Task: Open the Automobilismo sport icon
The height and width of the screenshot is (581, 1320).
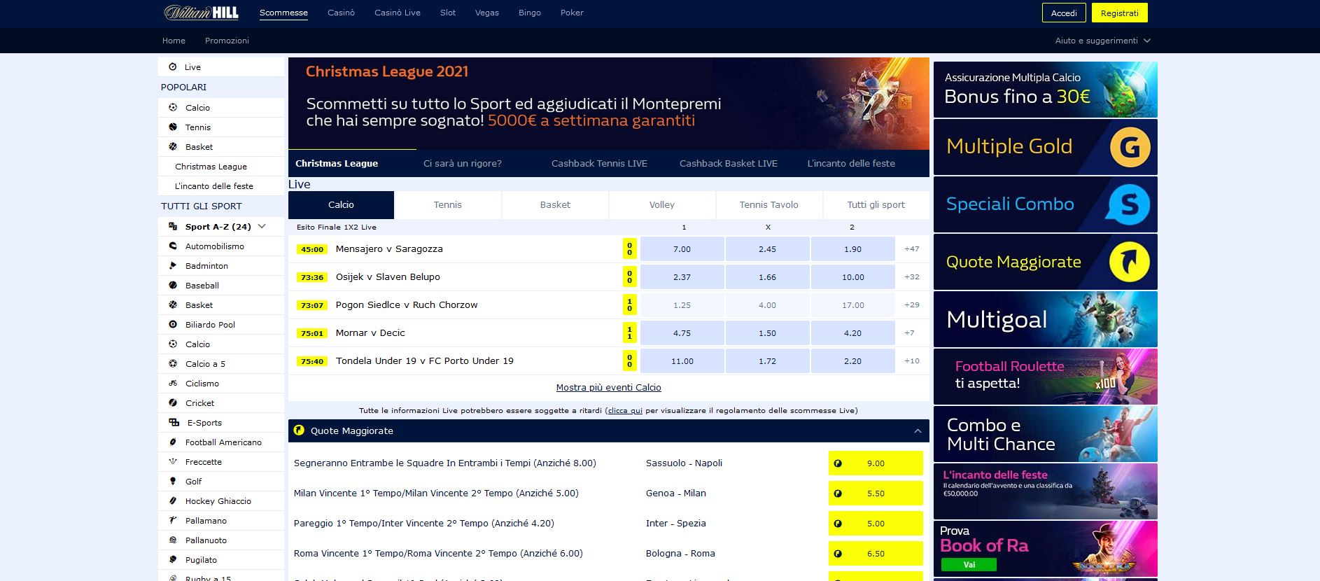Action: 173,246
